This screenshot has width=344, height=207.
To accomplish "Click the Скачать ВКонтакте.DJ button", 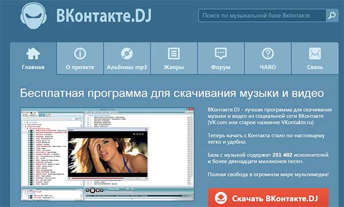I will click(268, 198).
